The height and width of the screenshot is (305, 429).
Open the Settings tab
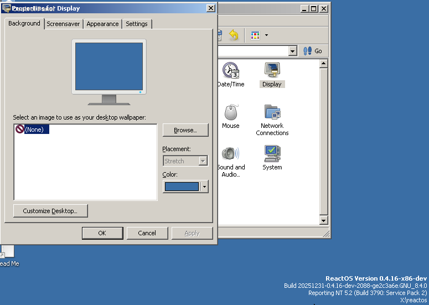(136, 24)
